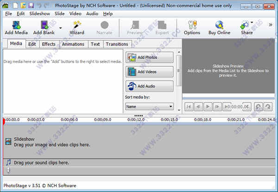
Task: Switch to the Text tab
Action: tap(95, 44)
